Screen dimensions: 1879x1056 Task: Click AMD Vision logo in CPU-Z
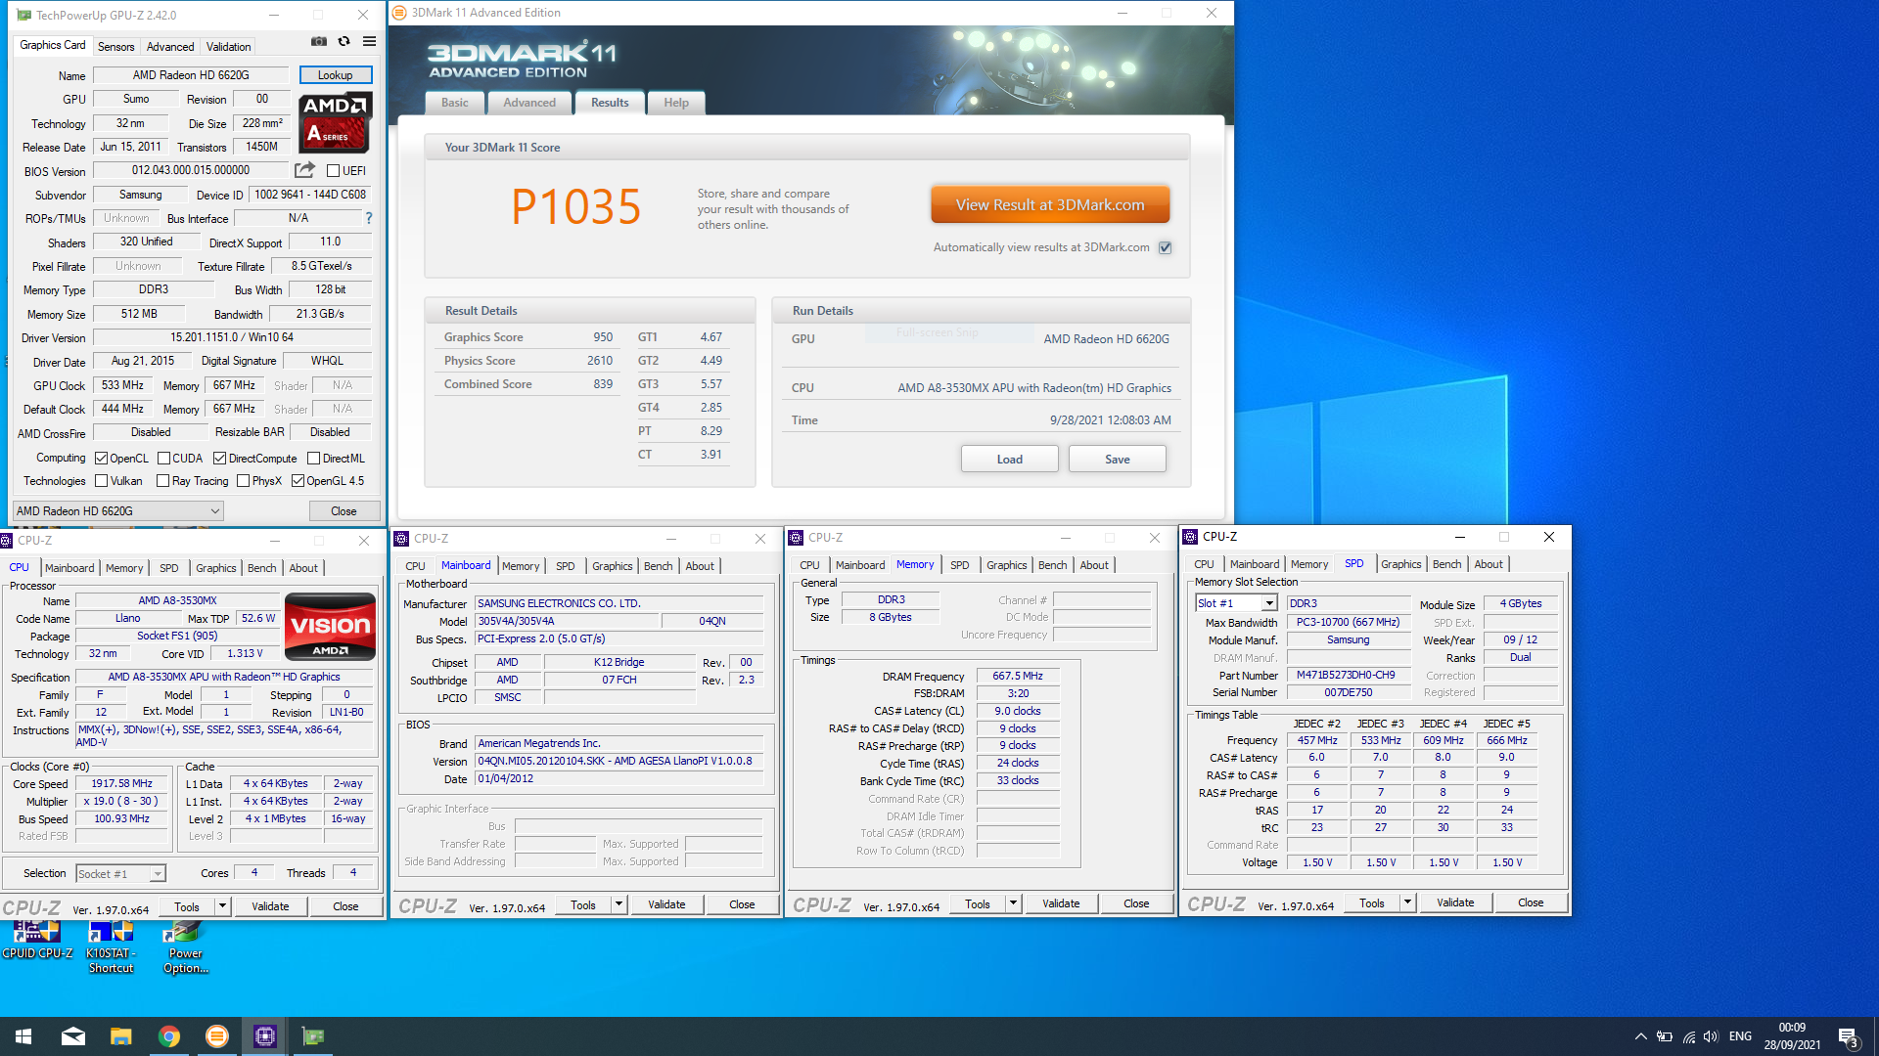[x=331, y=627]
